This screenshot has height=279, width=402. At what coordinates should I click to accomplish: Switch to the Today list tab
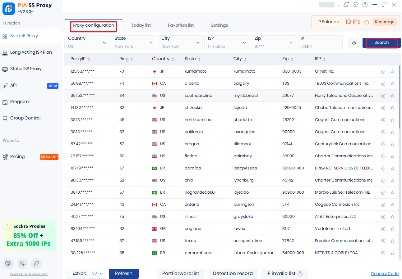click(141, 25)
